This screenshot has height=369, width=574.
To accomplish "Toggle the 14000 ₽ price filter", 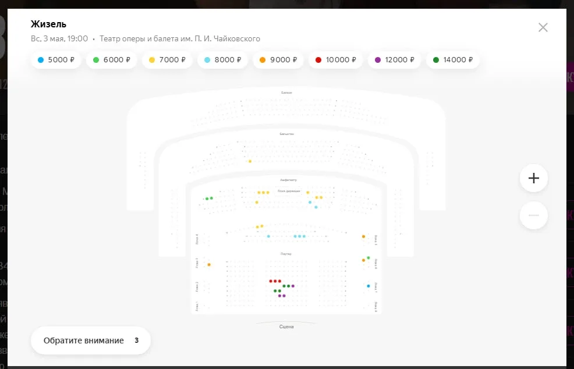I will tap(453, 60).
